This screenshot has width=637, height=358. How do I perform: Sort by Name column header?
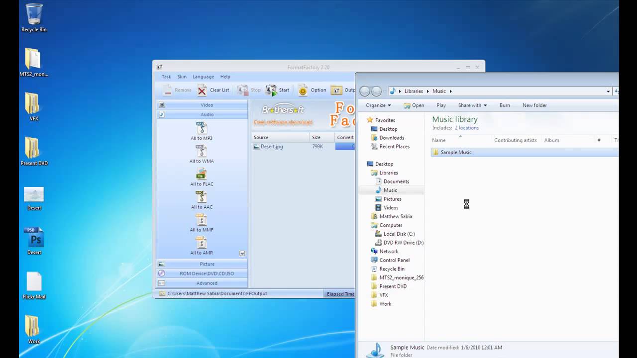460,140
